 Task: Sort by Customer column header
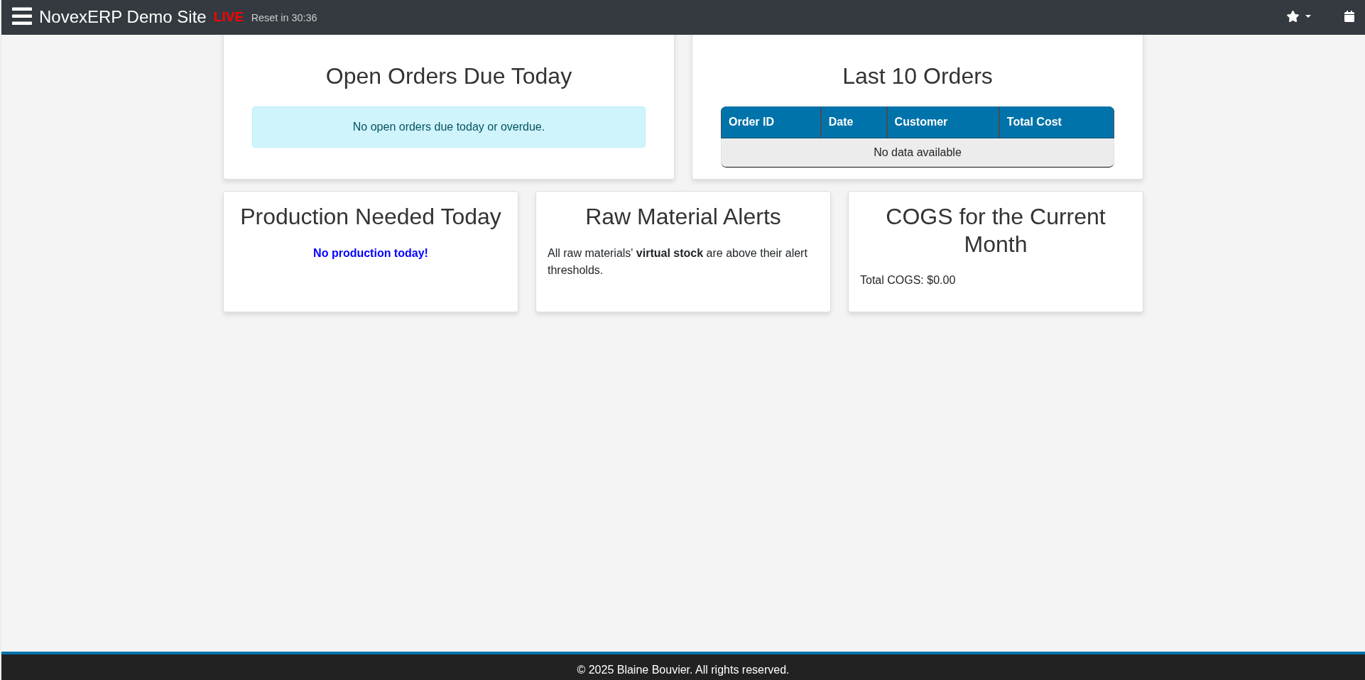[942, 122]
